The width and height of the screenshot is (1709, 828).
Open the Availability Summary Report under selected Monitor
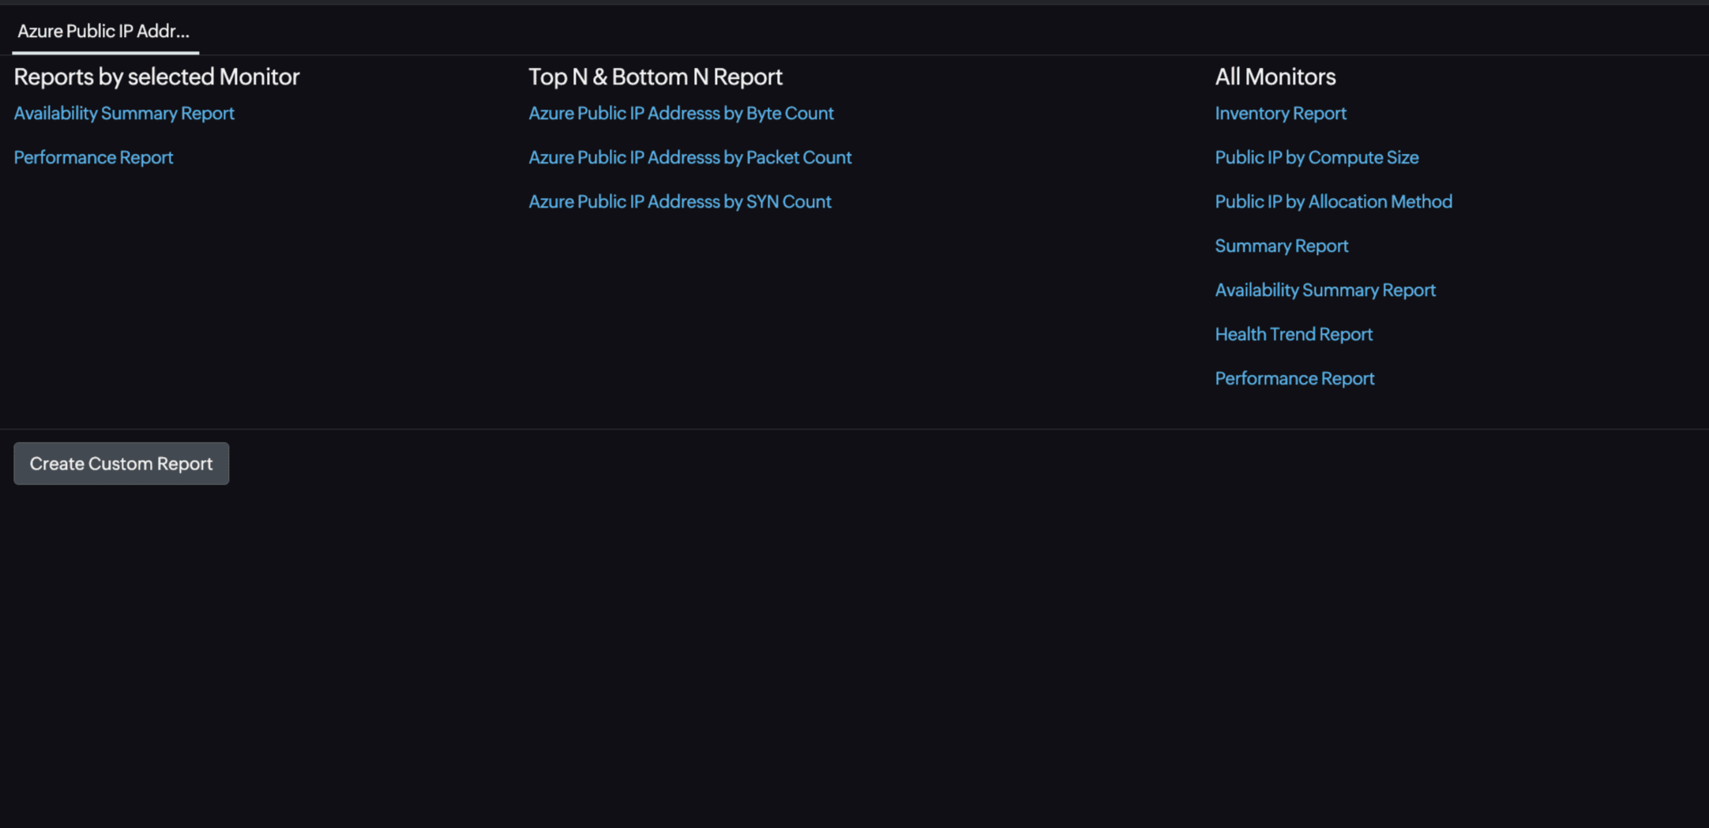tap(123, 113)
